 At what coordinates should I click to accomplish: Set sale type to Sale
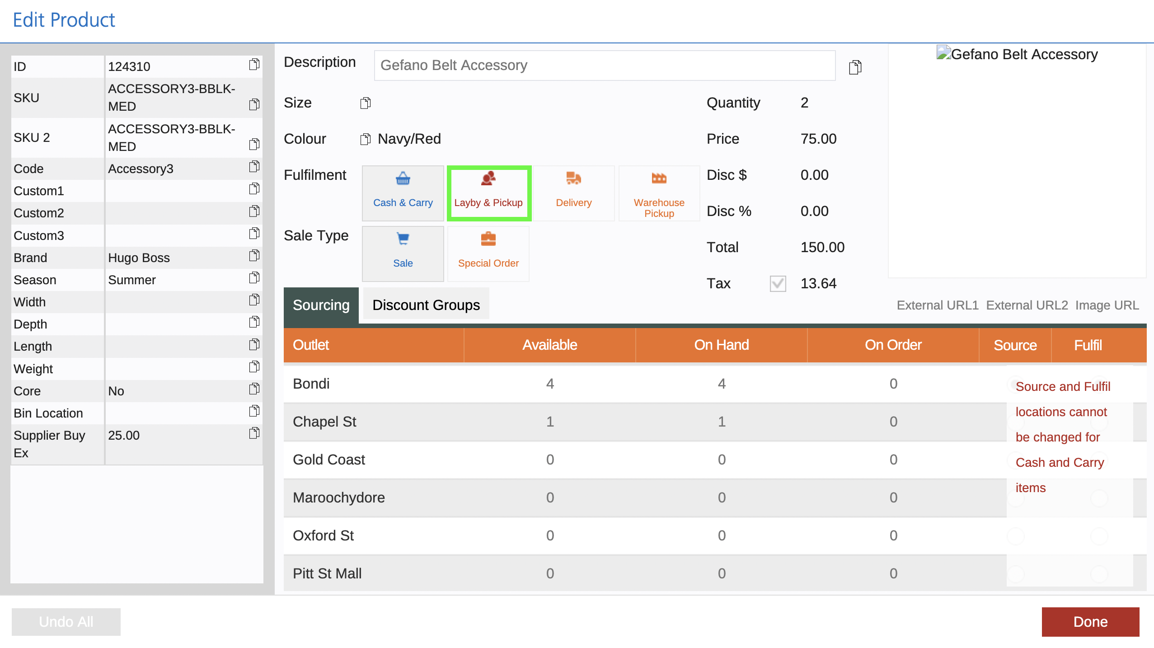pyautogui.click(x=403, y=254)
